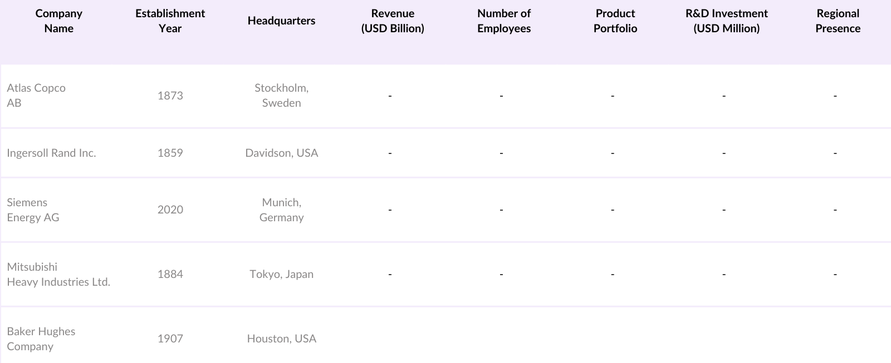Select Mitsubishi Heavy Industries Ltd. cell
Screen dimensions: 891x363
(58, 275)
